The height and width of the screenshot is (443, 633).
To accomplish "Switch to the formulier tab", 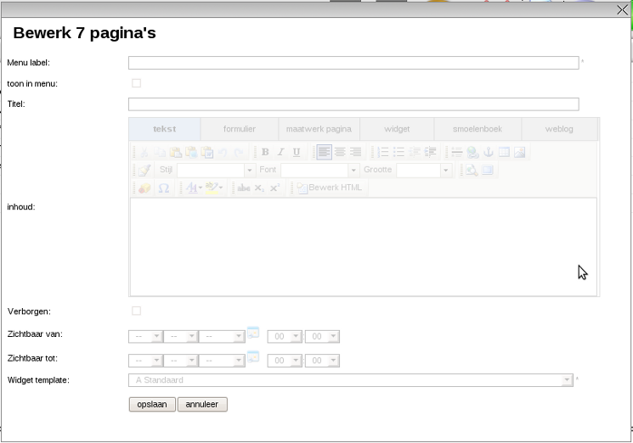I will [x=240, y=129].
